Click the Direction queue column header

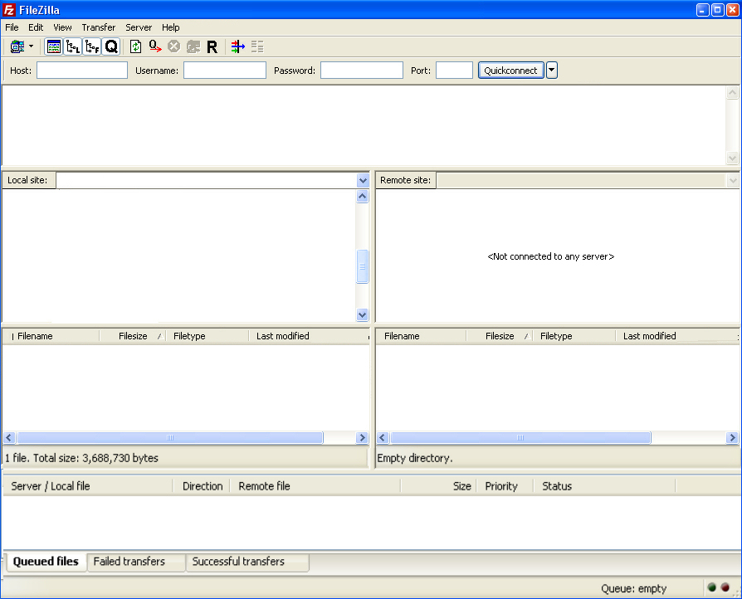pyautogui.click(x=203, y=486)
